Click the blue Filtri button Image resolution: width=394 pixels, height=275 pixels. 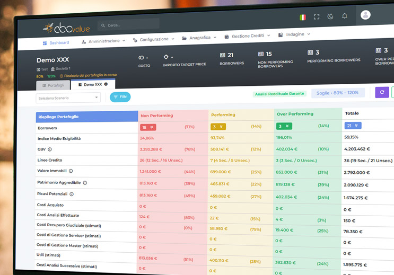120,97
